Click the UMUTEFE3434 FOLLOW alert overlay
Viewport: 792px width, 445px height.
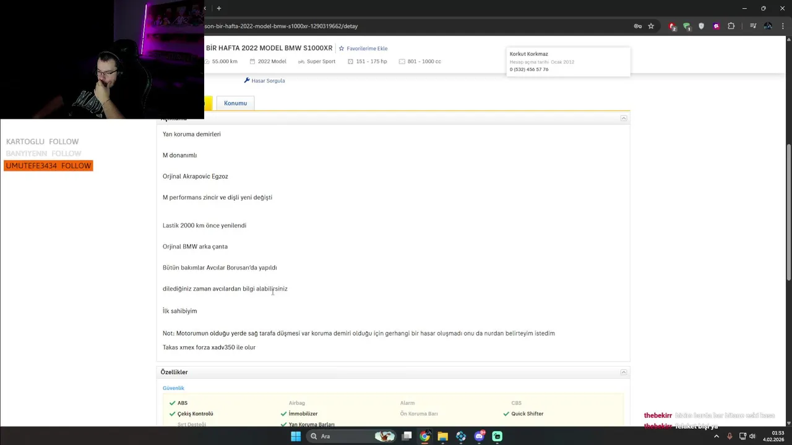coord(48,166)
